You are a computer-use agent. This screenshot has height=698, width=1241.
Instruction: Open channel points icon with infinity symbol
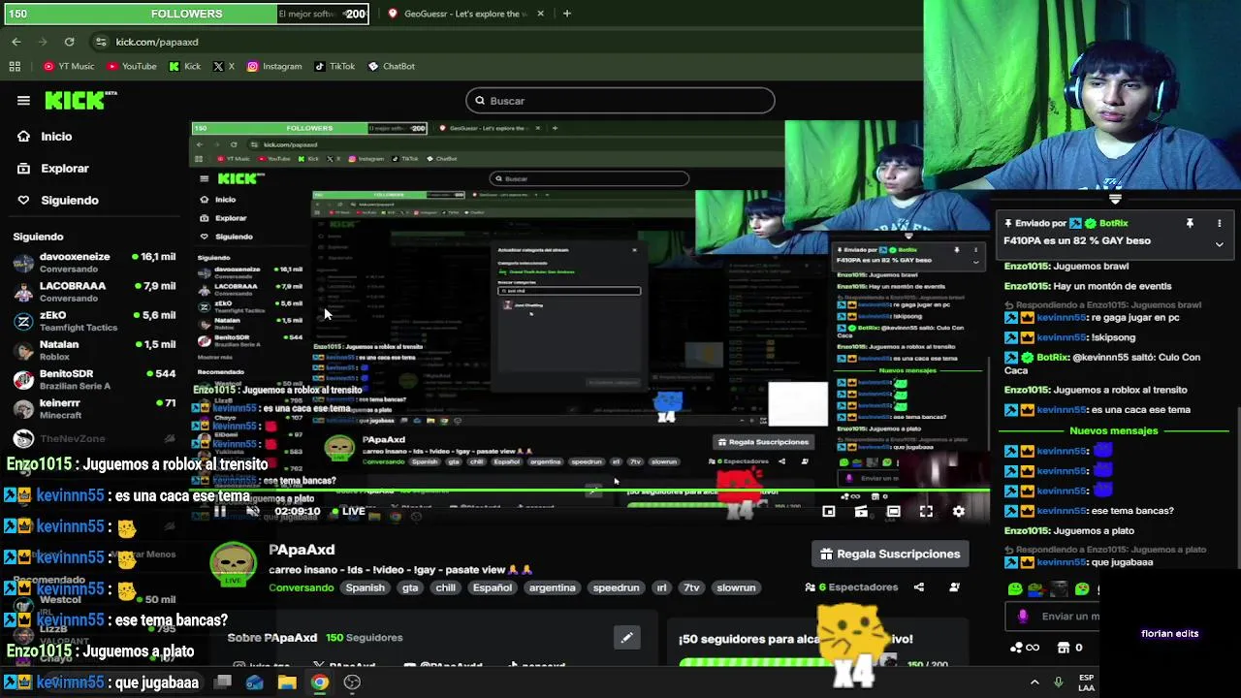click(1025, 648)
